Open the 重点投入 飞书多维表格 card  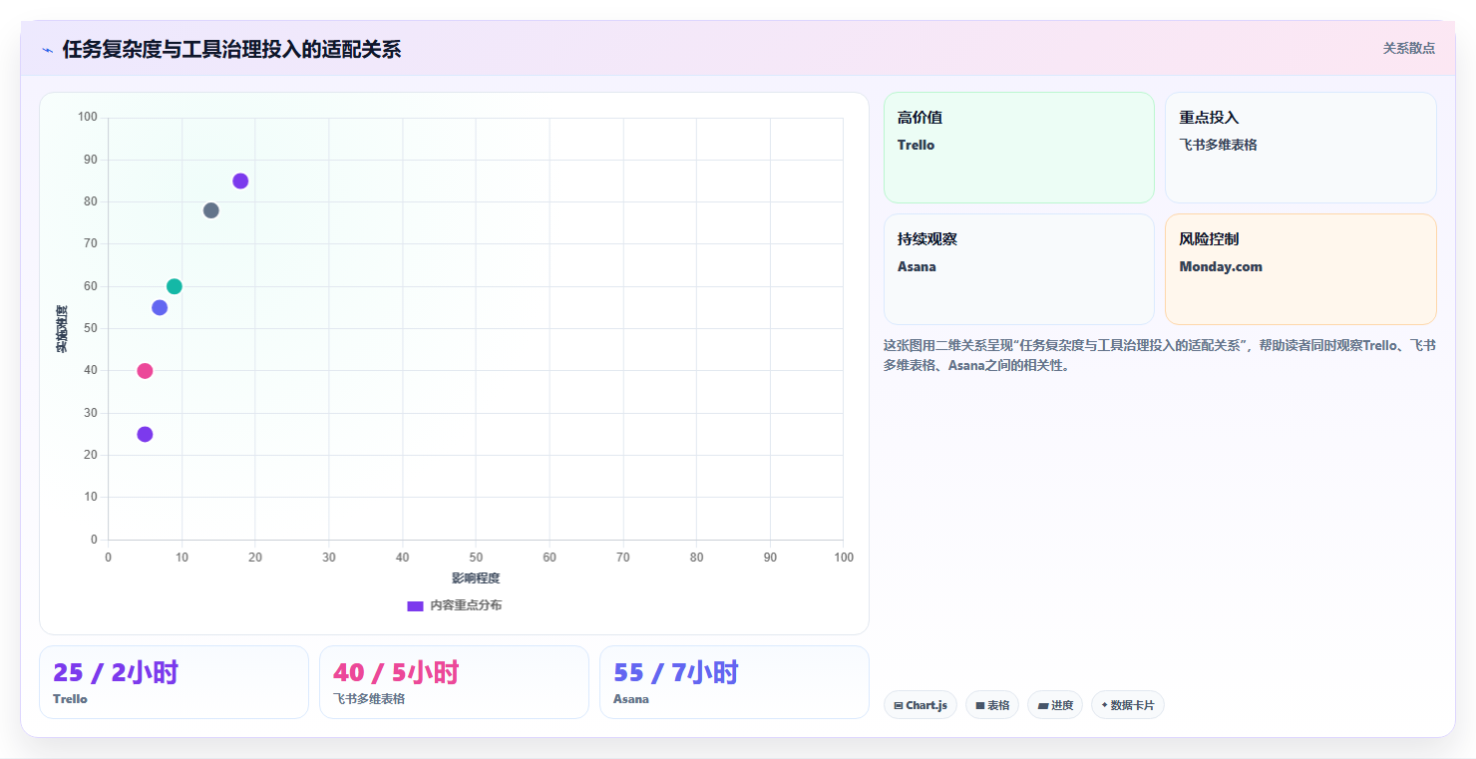1300,148
